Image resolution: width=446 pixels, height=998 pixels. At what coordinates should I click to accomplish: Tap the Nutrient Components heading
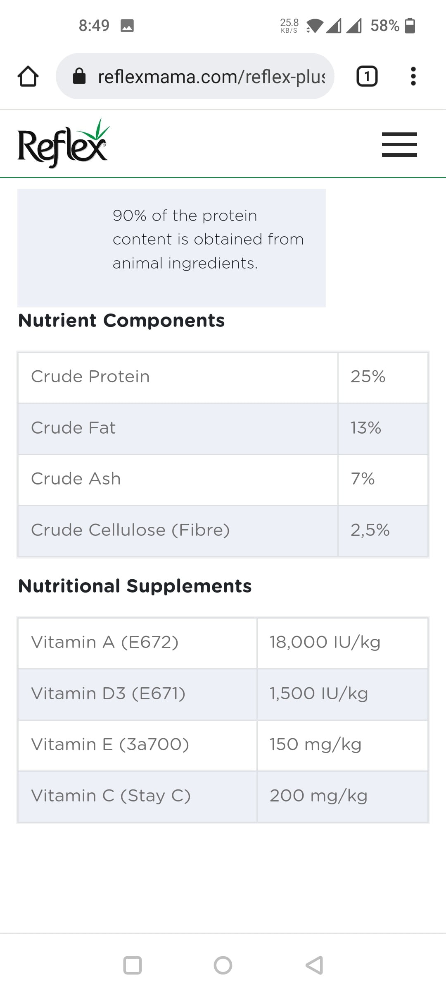pos(121,320)
